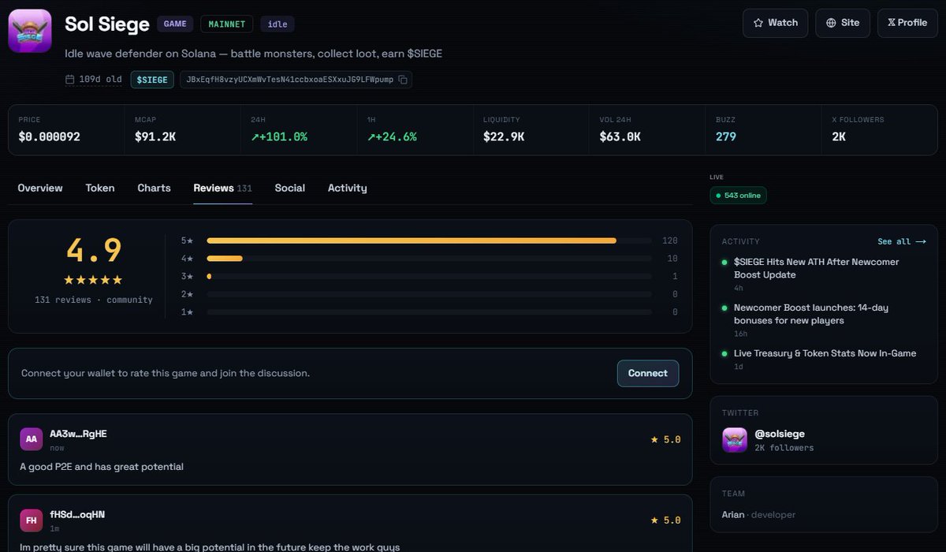Click review text 'A good P2E and has great potential'
The height and width of the screenshot is (552, 946).
click(102, 467)
